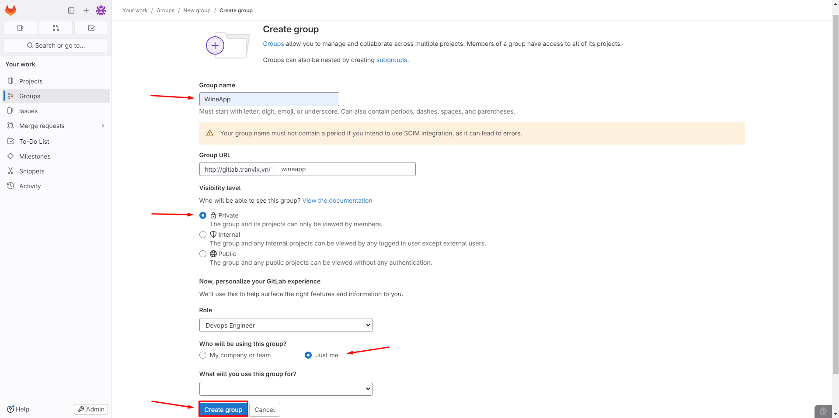Open Snippets from the sidebar

[31, 171]
